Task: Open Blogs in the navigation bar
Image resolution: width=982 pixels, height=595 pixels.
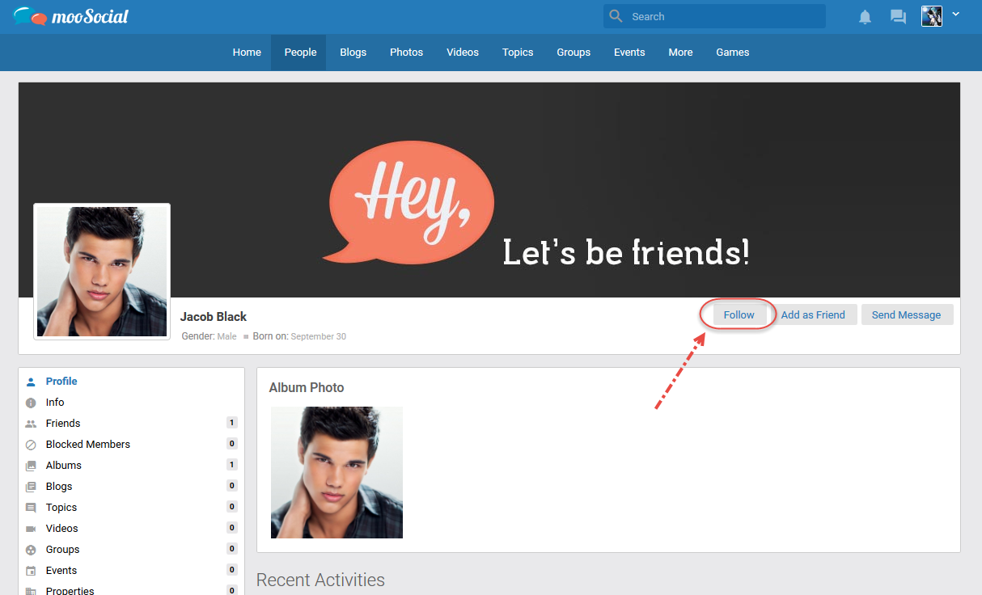Action: tap(353, 53)
